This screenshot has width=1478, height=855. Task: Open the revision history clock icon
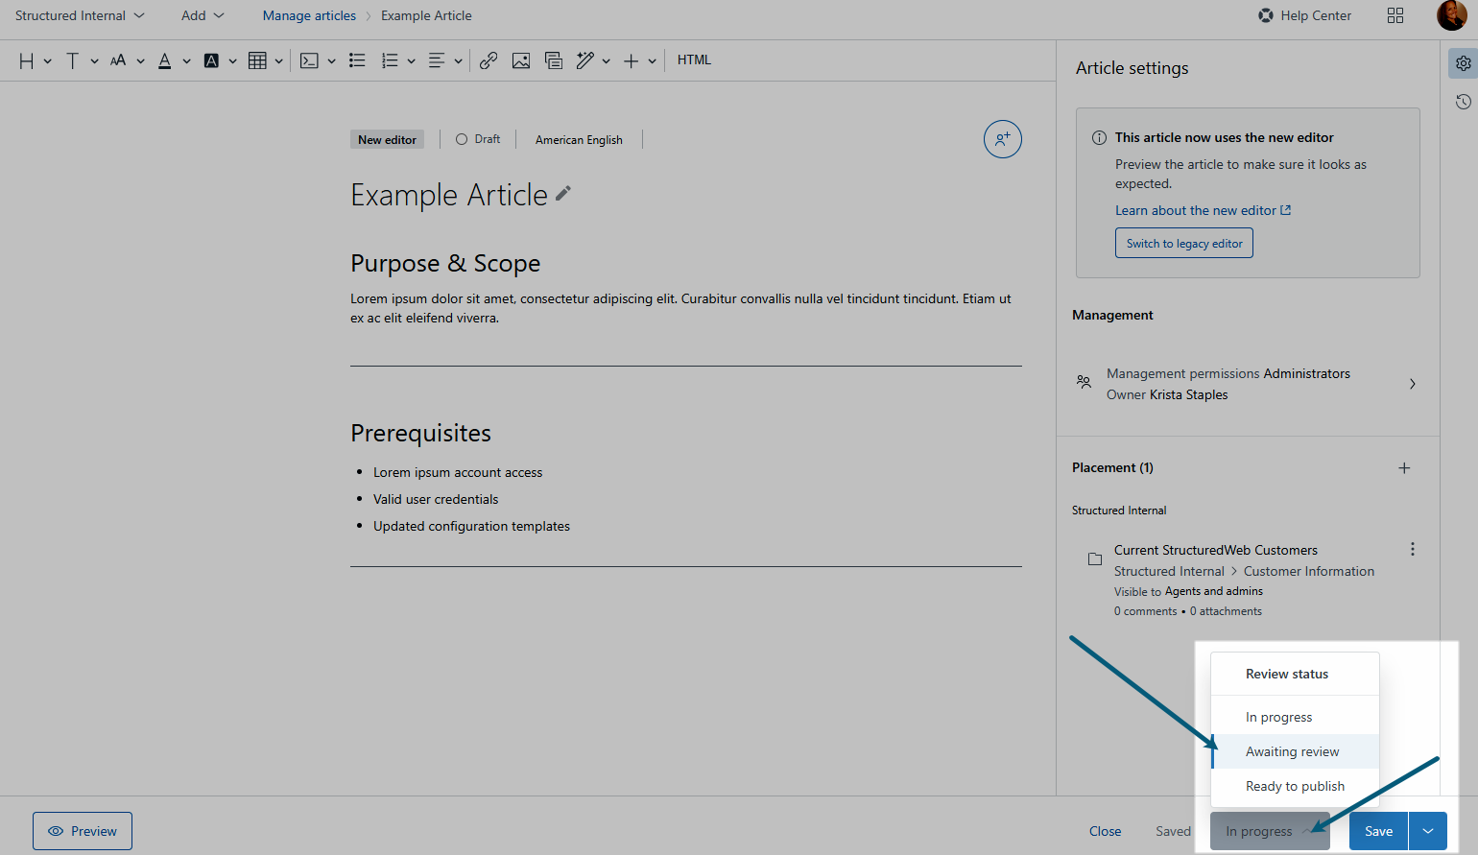click(1463, 102)
